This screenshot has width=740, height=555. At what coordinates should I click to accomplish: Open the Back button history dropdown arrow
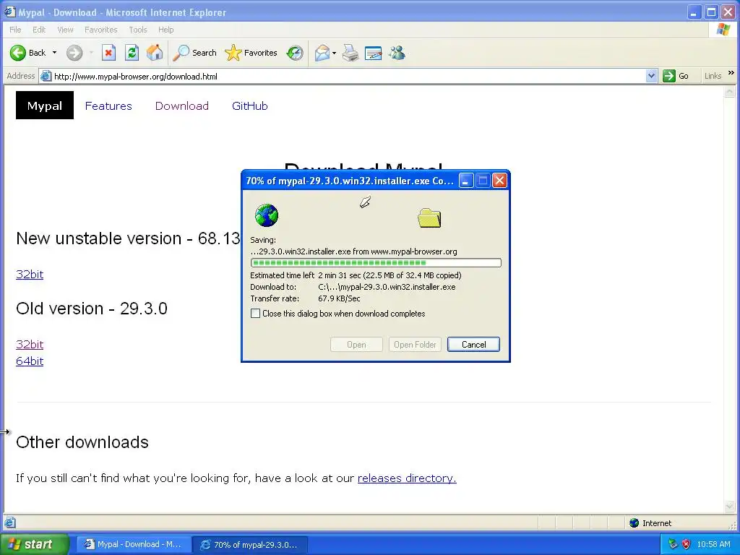(54, 53)
